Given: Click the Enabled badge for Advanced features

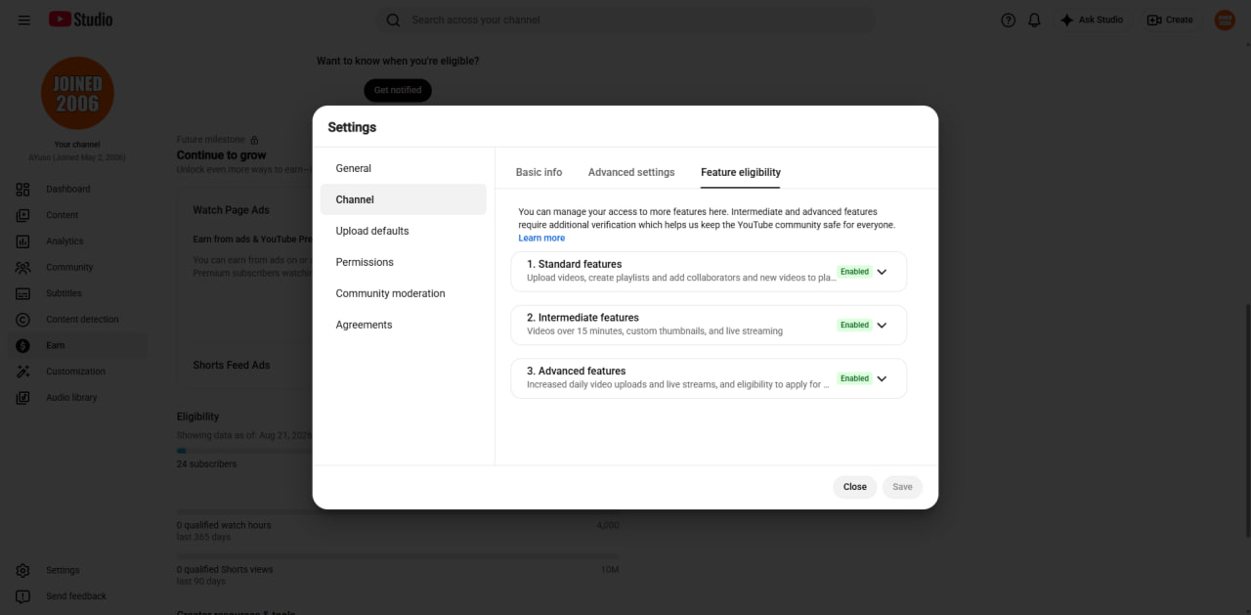Looking at the screenshot, I should tap(854, 378).
